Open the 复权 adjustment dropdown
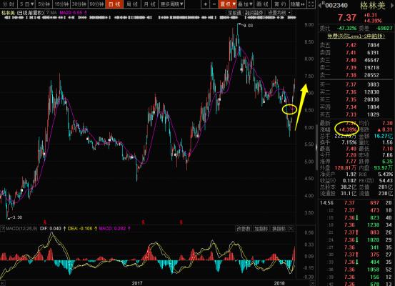This screenshot has height=286, width=395. tap(228, 4)
